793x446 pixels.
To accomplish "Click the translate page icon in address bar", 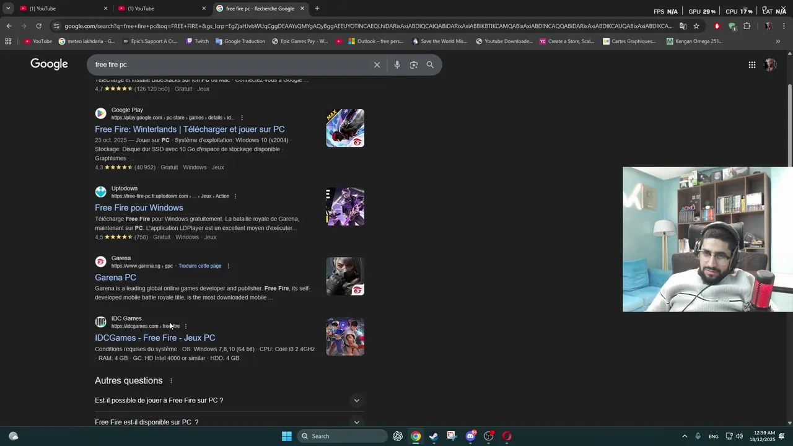I will click(x=683, y=26).
